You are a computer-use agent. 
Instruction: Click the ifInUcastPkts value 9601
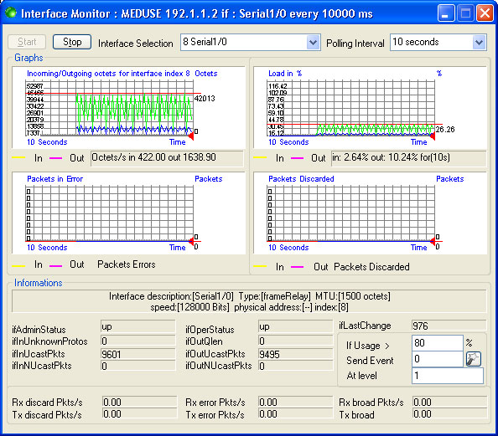(x=137, y=354)
